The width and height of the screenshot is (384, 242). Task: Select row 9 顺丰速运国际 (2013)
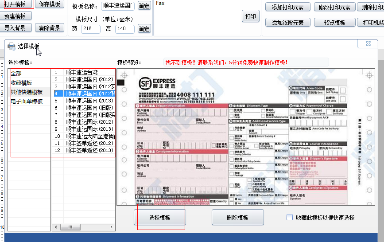84,129
